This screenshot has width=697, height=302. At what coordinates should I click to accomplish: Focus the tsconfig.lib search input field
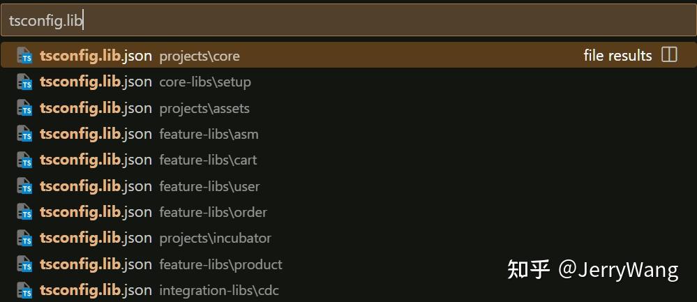click(349, 21)
